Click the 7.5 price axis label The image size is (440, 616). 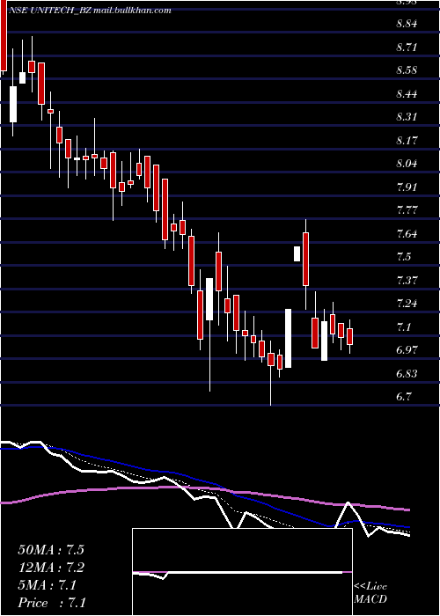coord(404,257)
